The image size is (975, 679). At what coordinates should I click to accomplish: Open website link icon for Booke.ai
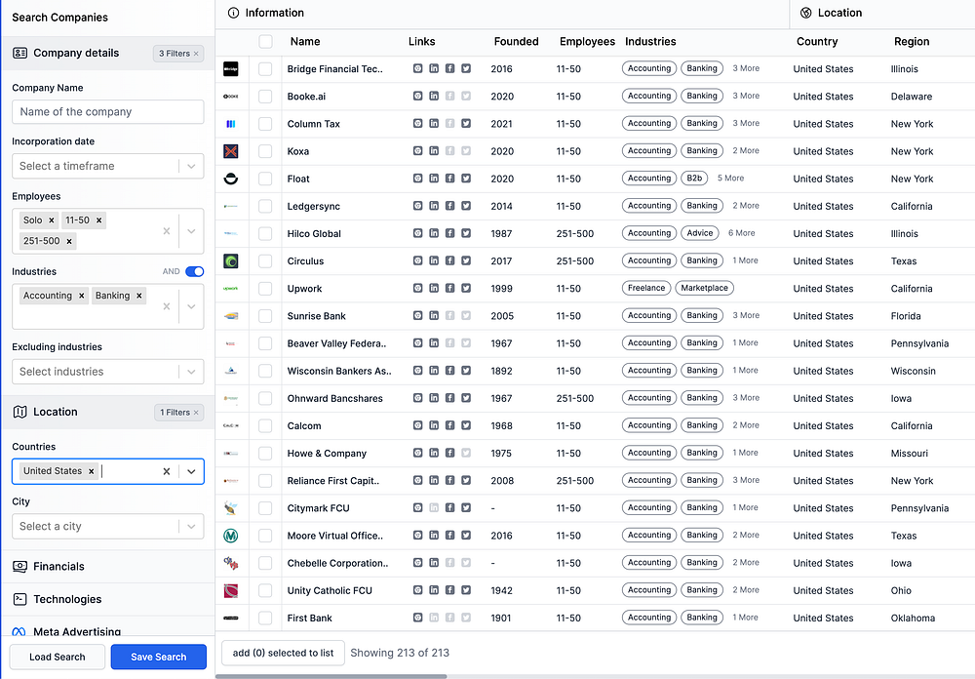pos(418,96)
